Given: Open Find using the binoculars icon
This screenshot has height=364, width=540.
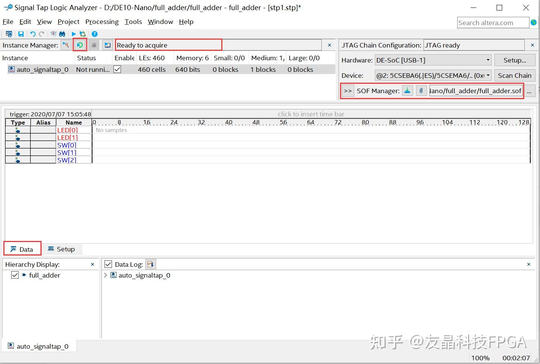Looking at the screenshot, I should [62, 34].
